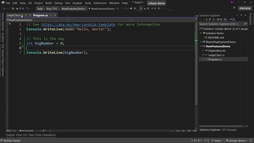
Task: Click search options icon in Solution Explorer search
Action: 246,24
